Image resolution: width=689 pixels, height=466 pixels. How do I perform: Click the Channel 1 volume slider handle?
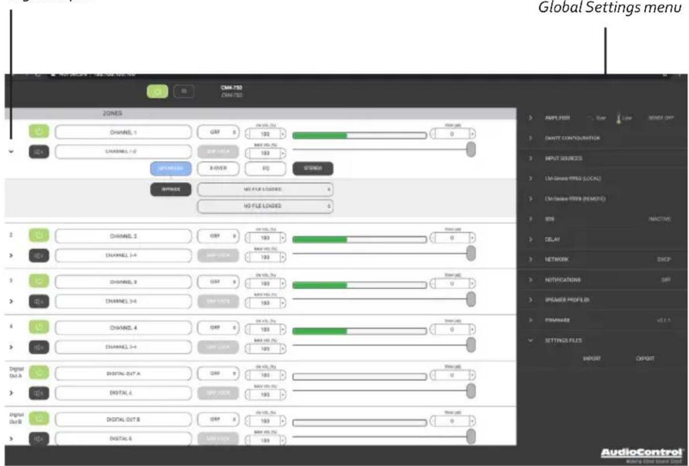click(x=471, y=149)
